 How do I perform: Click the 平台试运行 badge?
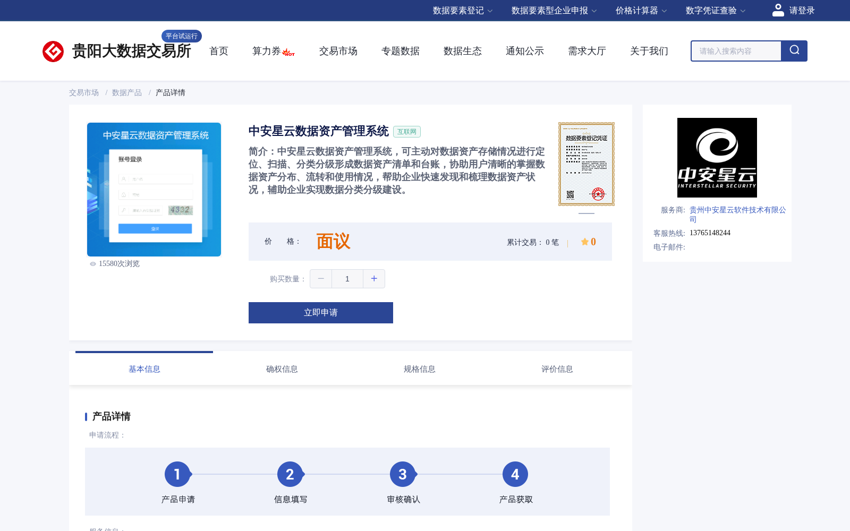182,36
